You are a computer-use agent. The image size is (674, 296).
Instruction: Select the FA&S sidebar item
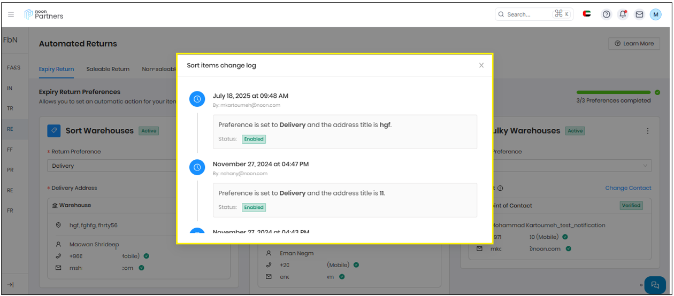click(x=13, y=68)
